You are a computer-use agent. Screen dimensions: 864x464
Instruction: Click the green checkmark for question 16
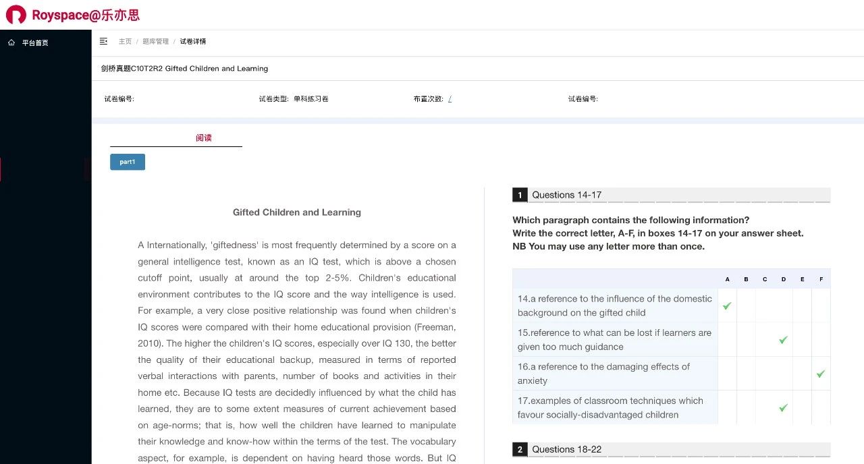[821, 374]
